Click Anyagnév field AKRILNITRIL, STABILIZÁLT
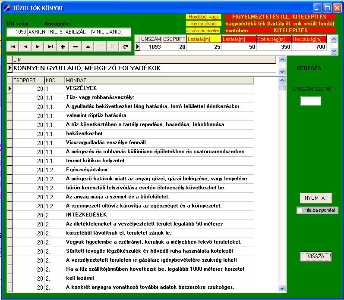The image size is (344, 300). 79,32
